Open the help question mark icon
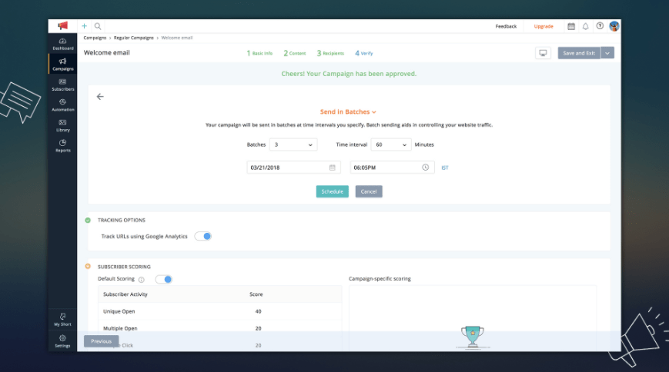669x372 pixels. click(x=600, y=26)
